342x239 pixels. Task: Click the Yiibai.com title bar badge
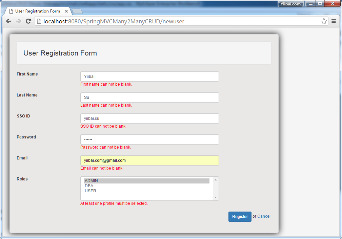[x=290, y=4]
